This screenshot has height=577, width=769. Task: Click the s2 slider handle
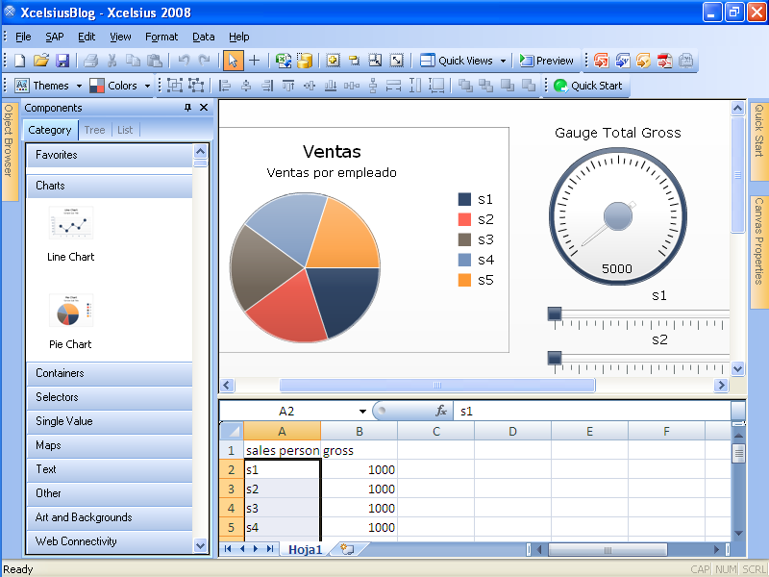pyautogui.click(x=555, y=358)
